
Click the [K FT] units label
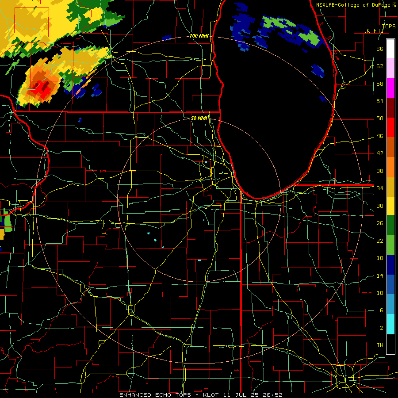pos(374,31)
